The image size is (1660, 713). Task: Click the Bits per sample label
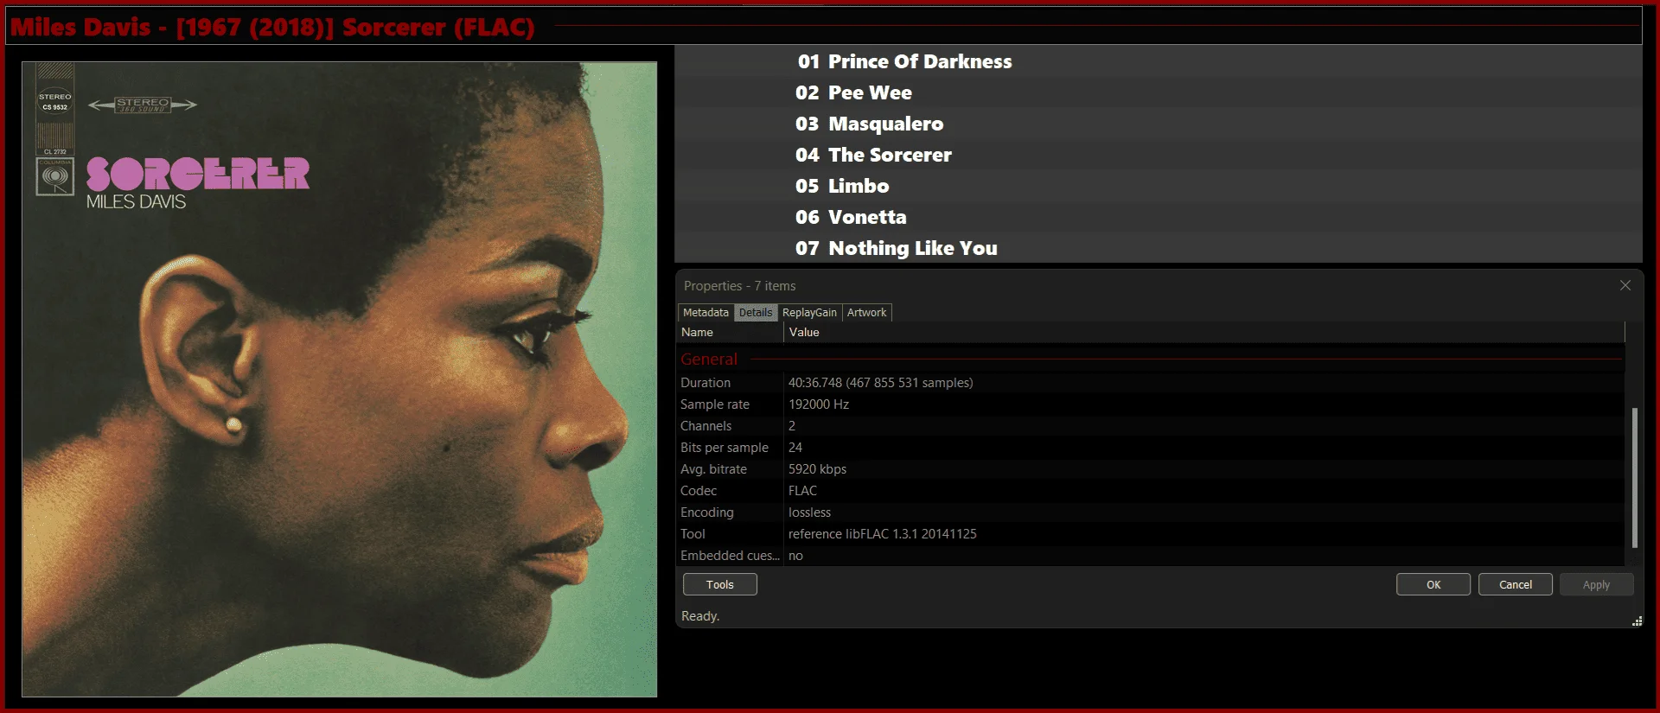tap(725, 448)
